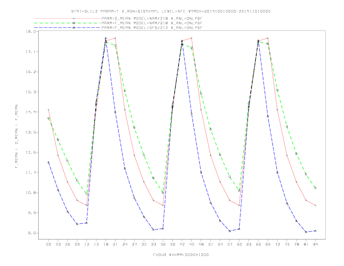Click y-axis tick value 16.2
Screen dimensions: 344x266
(30, 72)
